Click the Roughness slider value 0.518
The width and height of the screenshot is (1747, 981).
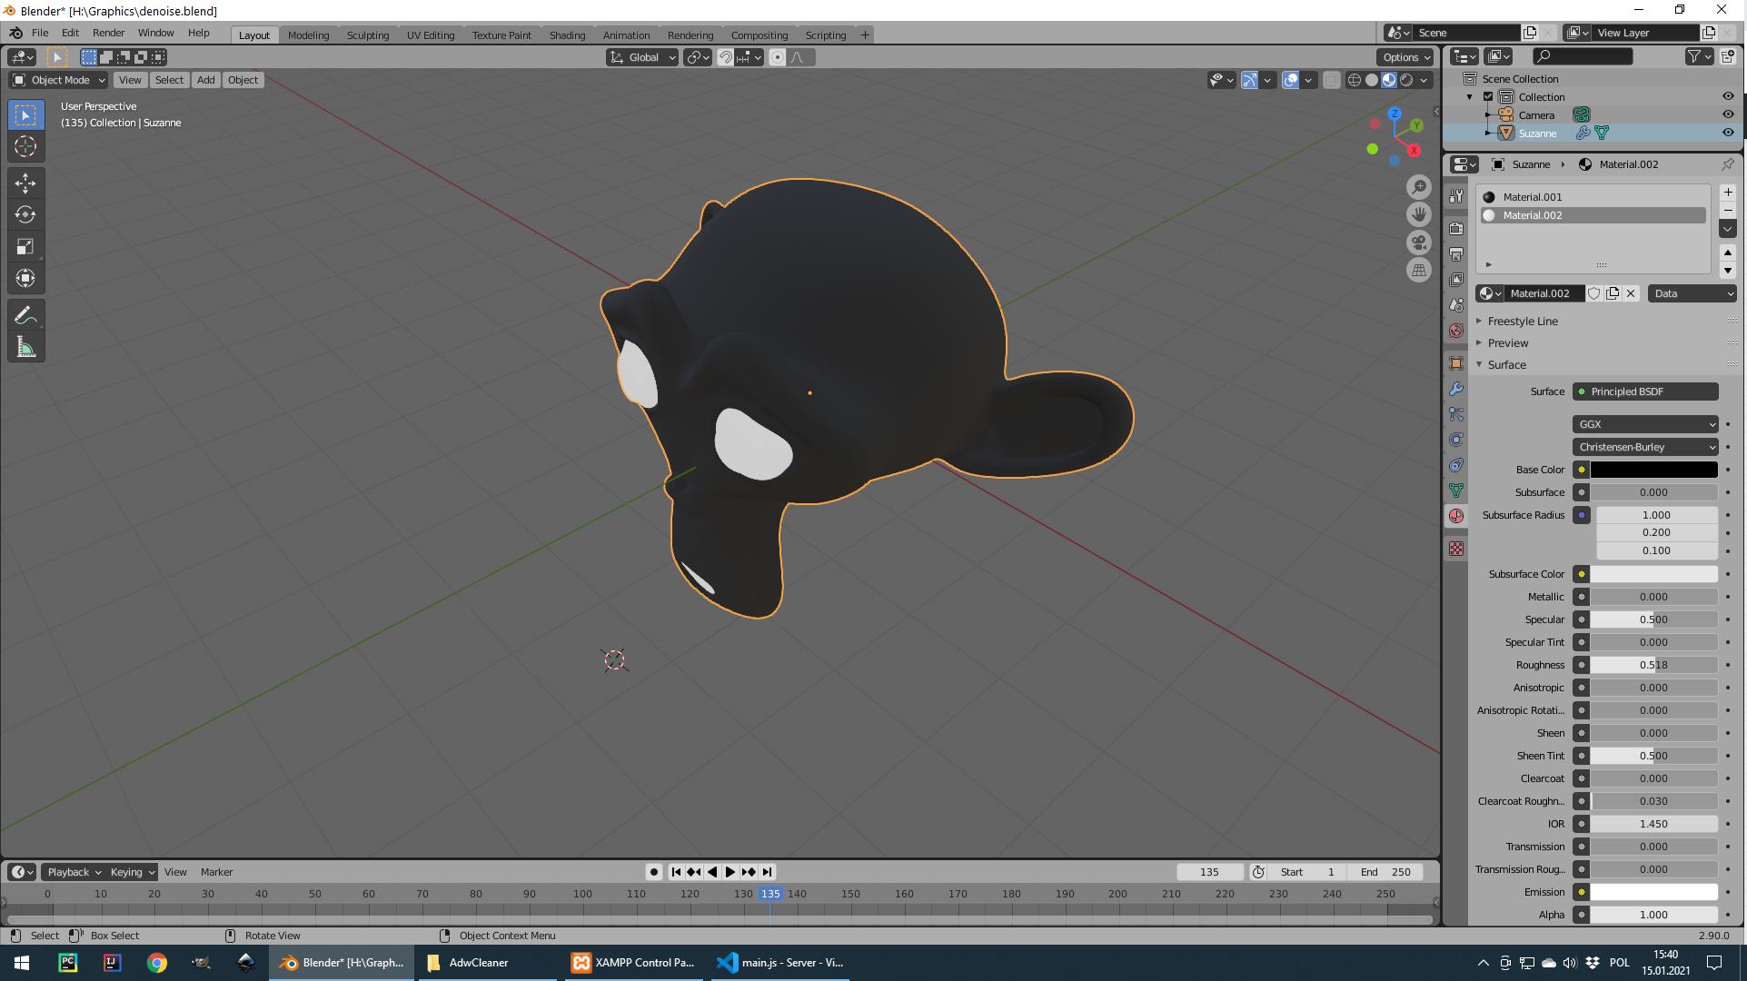tap(1653, 665)
